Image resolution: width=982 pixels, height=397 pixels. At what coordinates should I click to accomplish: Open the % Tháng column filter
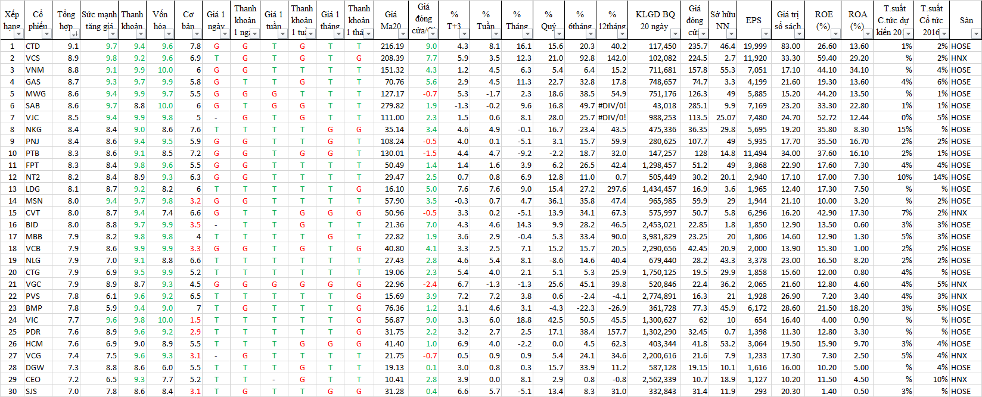click(x=527, y=35)
